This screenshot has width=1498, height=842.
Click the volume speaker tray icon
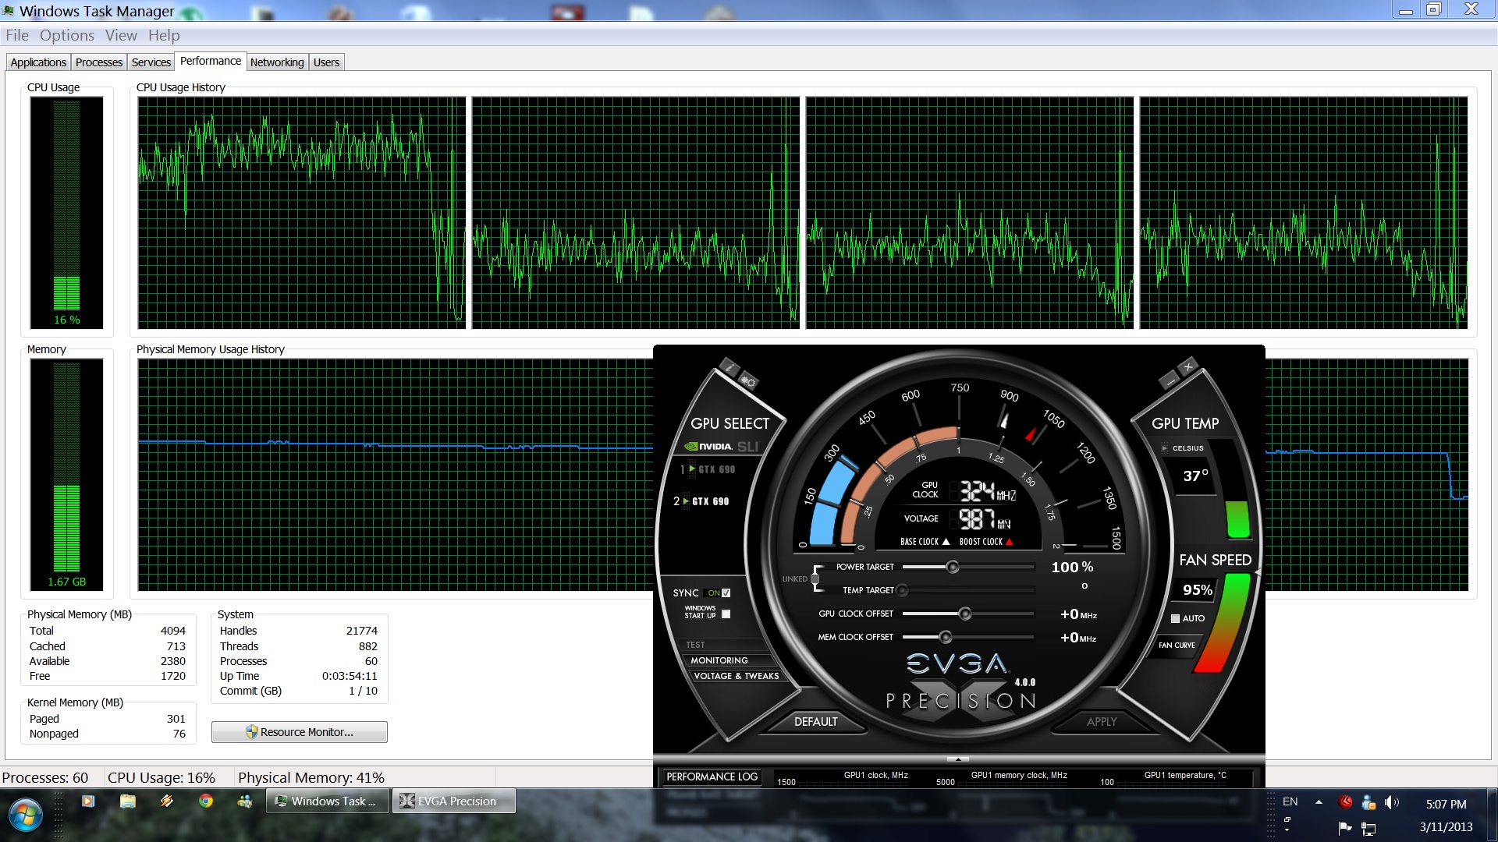pos(1390,802)
